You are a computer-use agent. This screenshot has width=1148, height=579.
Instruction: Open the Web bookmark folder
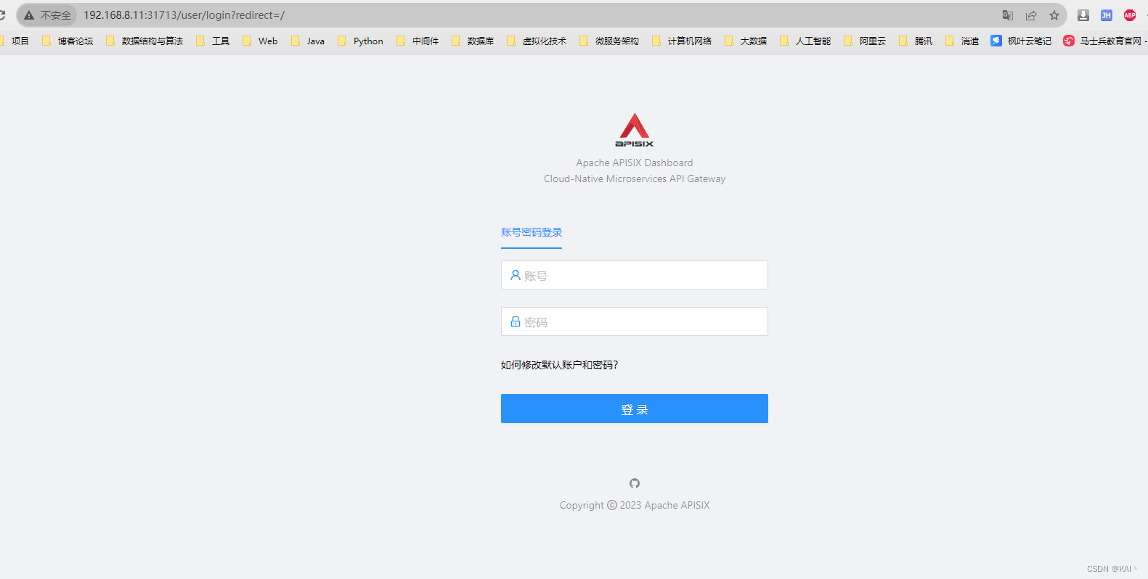click(x=260, y=41)
